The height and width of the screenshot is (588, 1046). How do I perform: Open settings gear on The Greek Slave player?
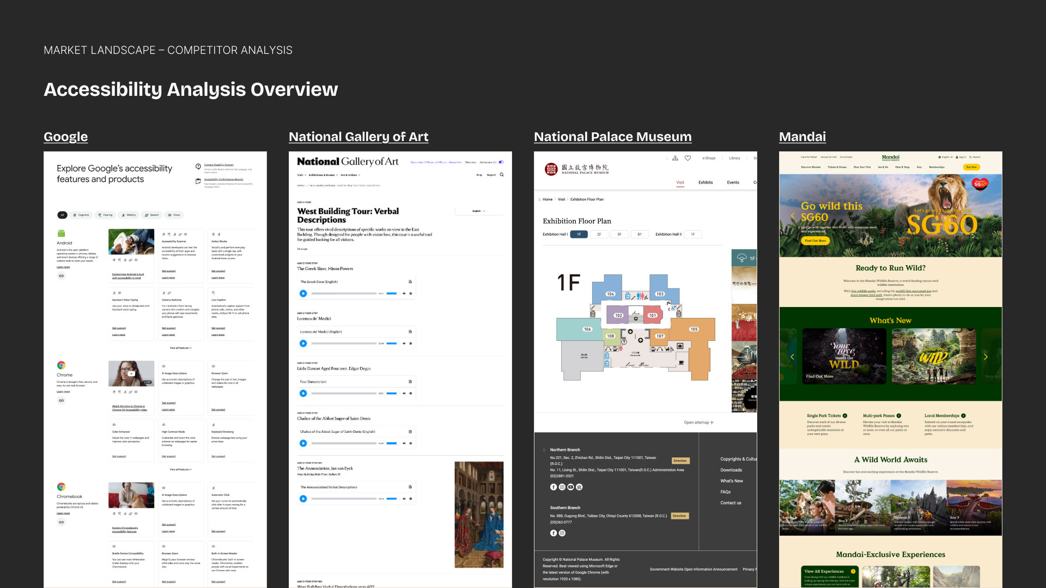point(411,293)
